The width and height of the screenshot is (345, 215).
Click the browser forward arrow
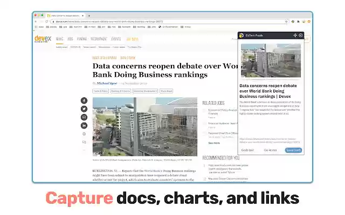point(41,21)
